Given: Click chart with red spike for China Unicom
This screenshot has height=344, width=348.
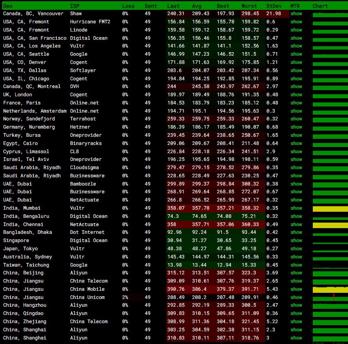Looking at the screenshot, I should tap(330, 298).
